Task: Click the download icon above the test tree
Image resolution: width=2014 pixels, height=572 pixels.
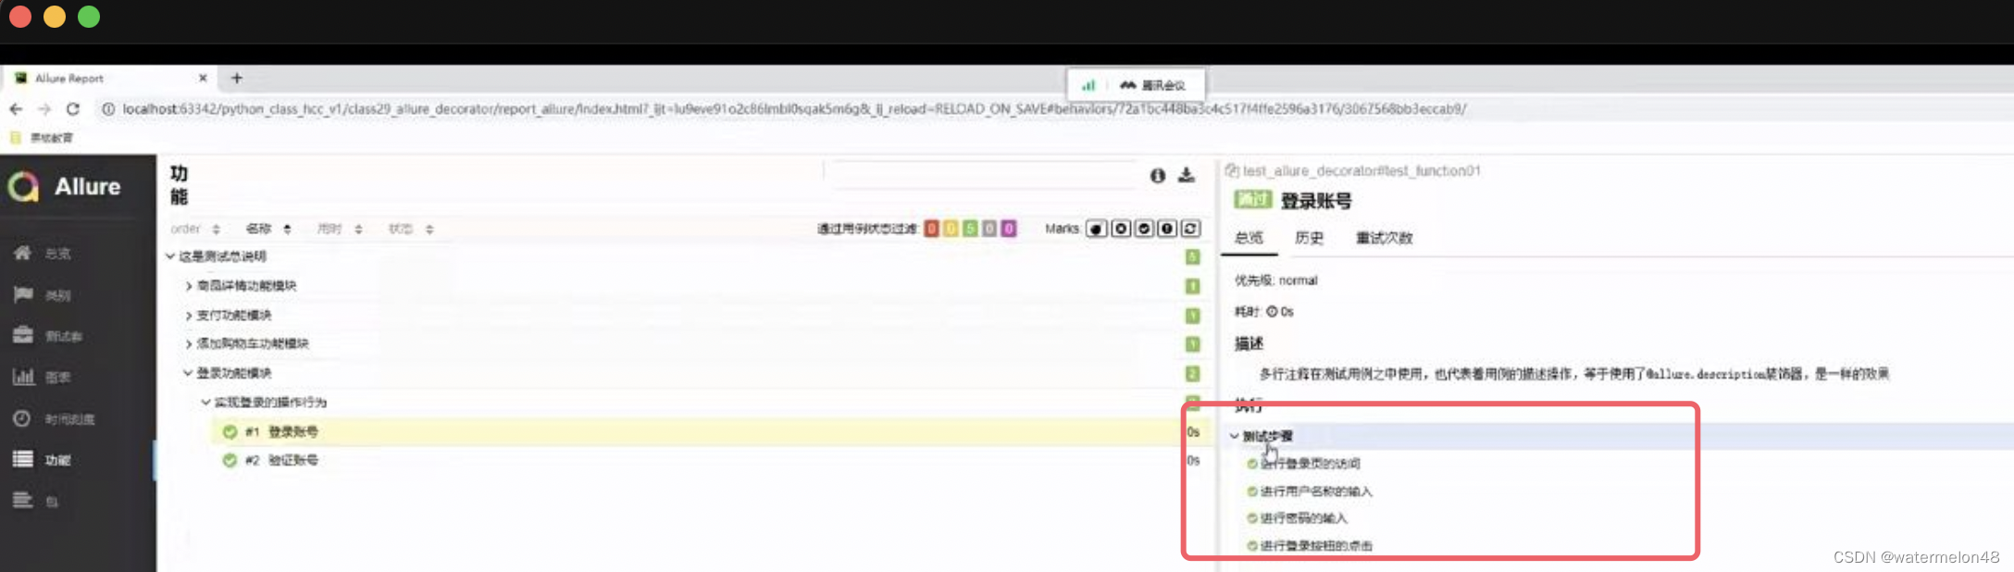Action: [x=1187, y=175]
